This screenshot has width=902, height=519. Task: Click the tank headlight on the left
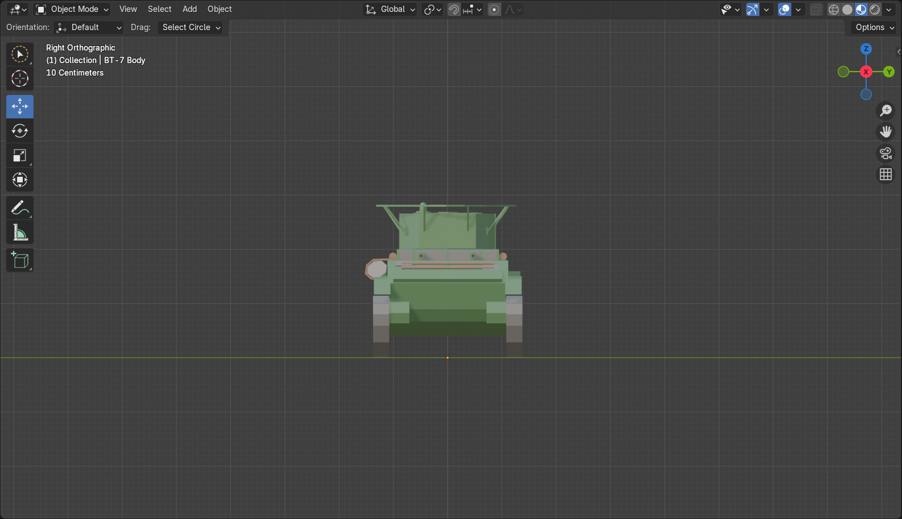(x=376, y=269)
